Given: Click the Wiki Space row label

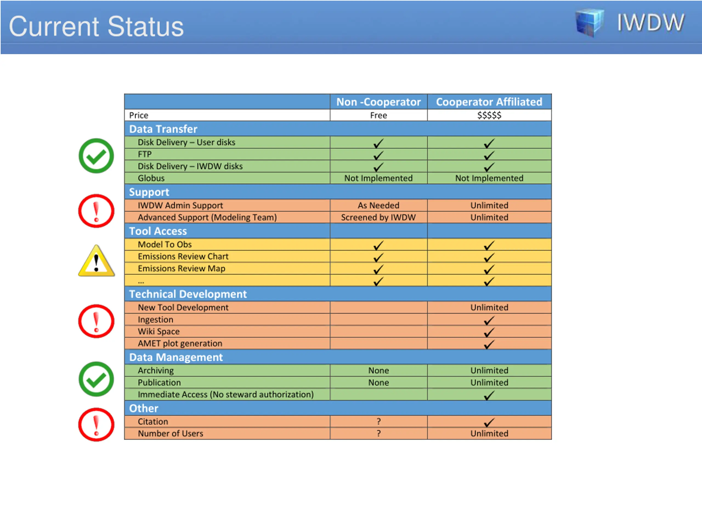Looking at the screenshot, I should pyautogui.click(x=158, y=331).
